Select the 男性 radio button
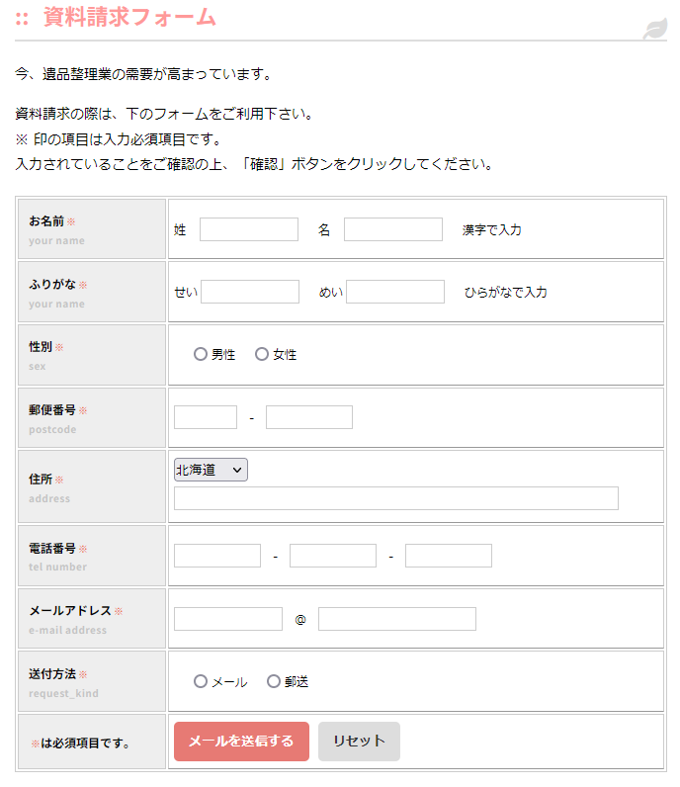 click(x=201, y=354)
